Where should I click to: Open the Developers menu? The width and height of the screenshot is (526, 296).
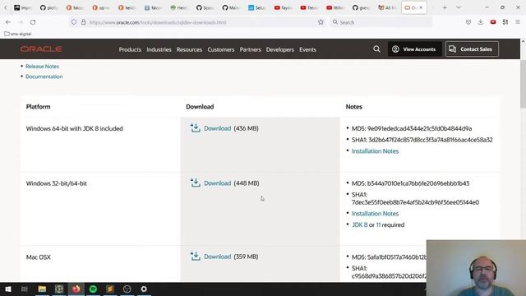279,49
